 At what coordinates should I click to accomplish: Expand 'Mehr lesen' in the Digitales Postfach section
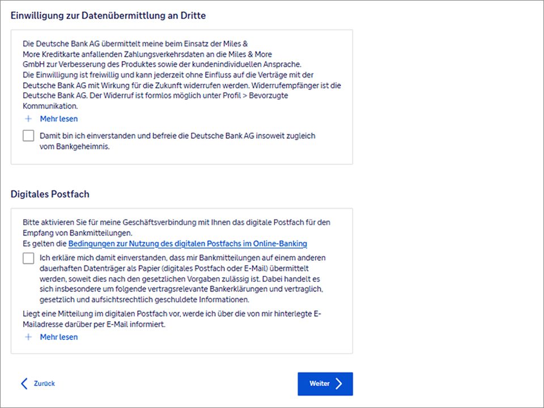click(58, 337)
